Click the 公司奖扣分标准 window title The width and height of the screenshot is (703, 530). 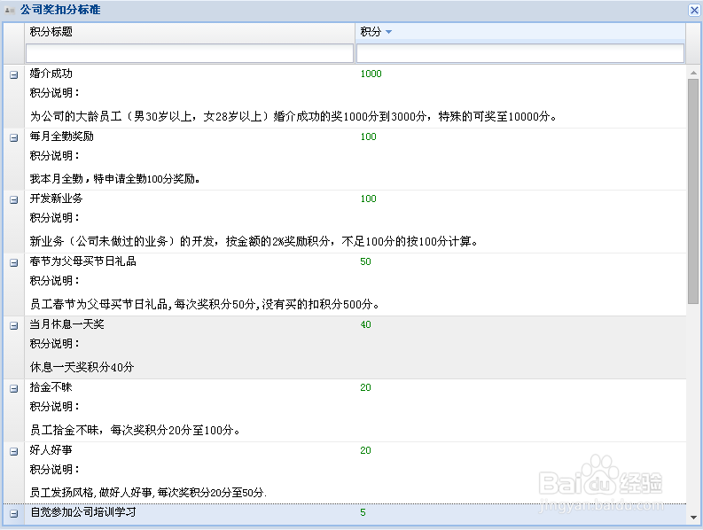point(60,10)
